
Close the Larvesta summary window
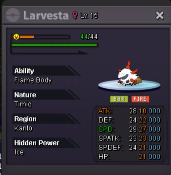[160, 15]
